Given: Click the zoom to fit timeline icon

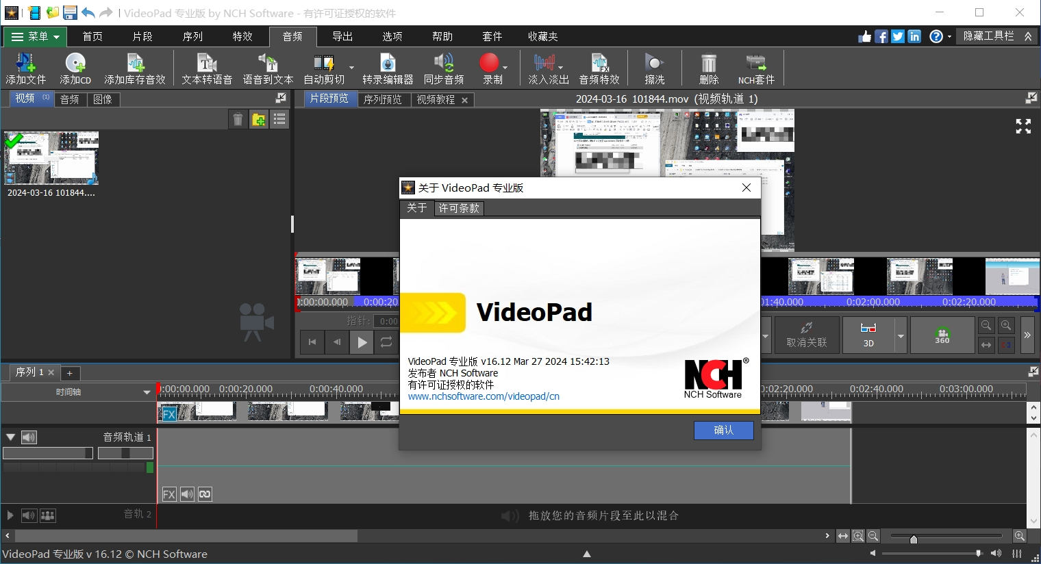Looking at the screenshot, I should tap(843, 536).
